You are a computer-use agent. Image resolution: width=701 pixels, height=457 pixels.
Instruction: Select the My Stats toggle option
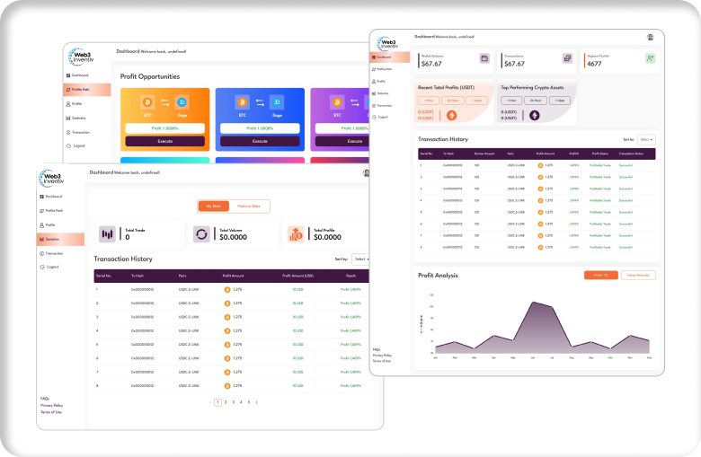[213, 206]
